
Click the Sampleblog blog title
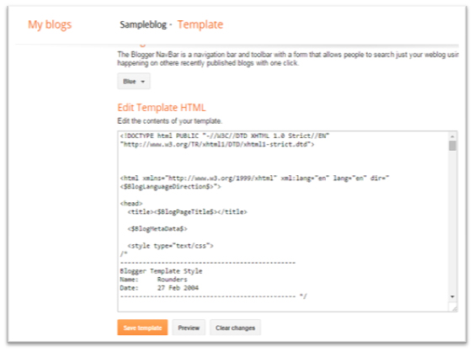pos(143,24)
